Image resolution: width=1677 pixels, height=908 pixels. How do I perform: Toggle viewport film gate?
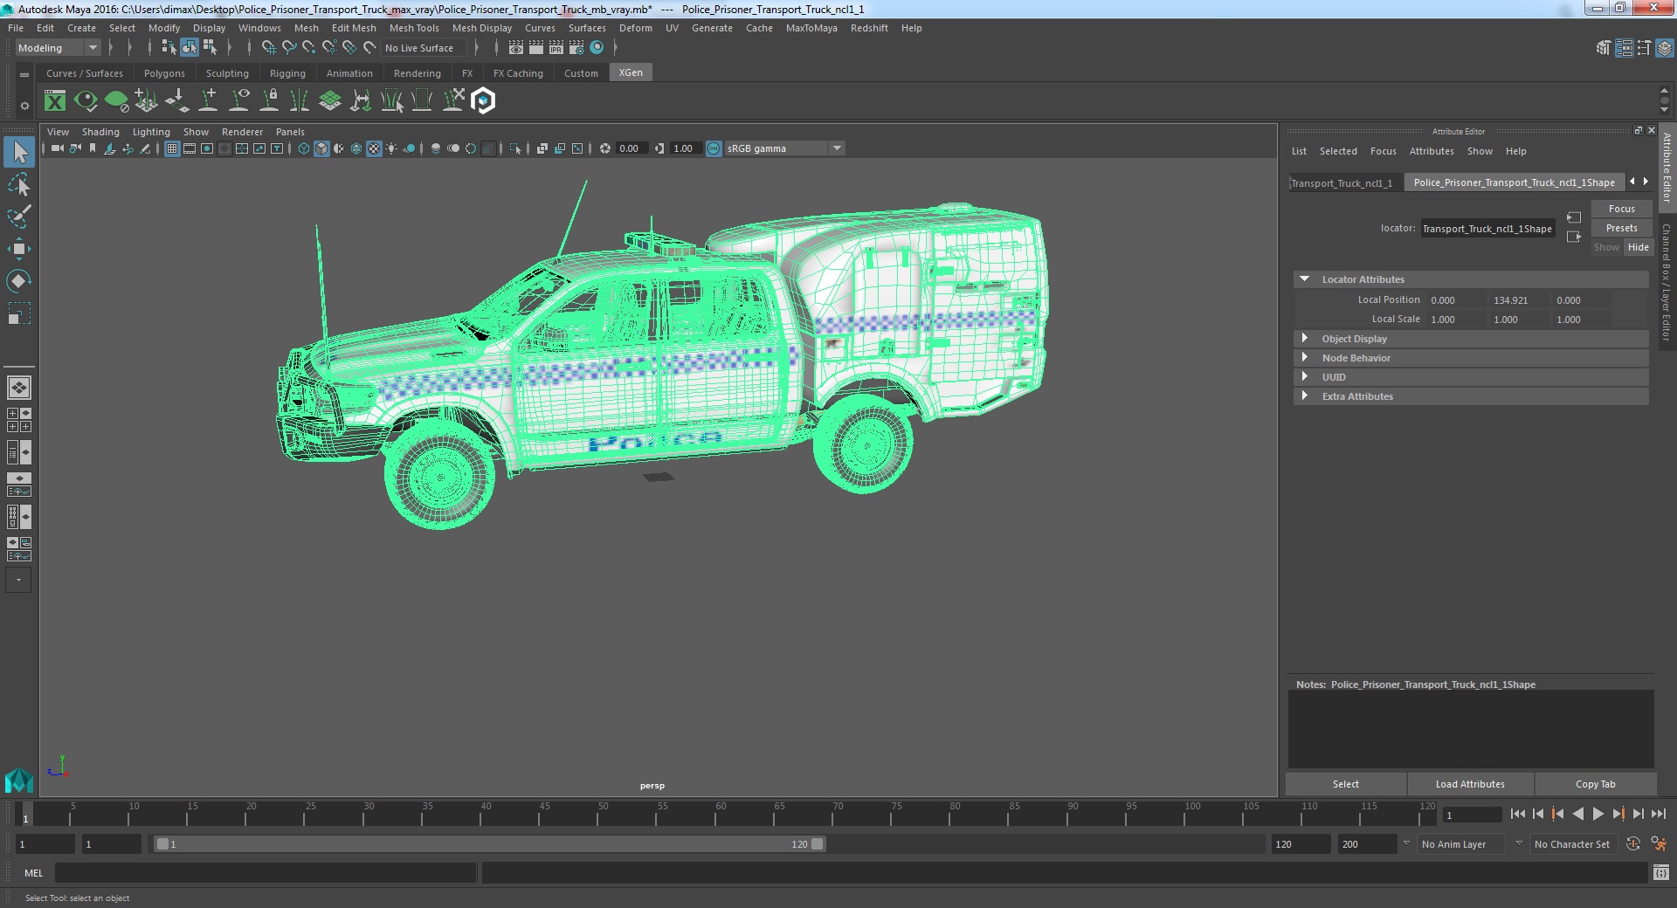pyautogui.click(x=190, y=148)
